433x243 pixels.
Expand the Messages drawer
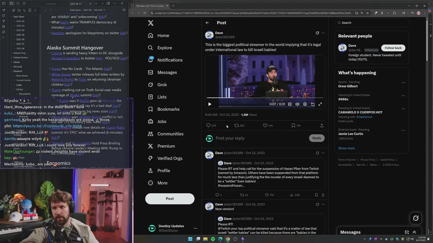[x=414, y=232]
